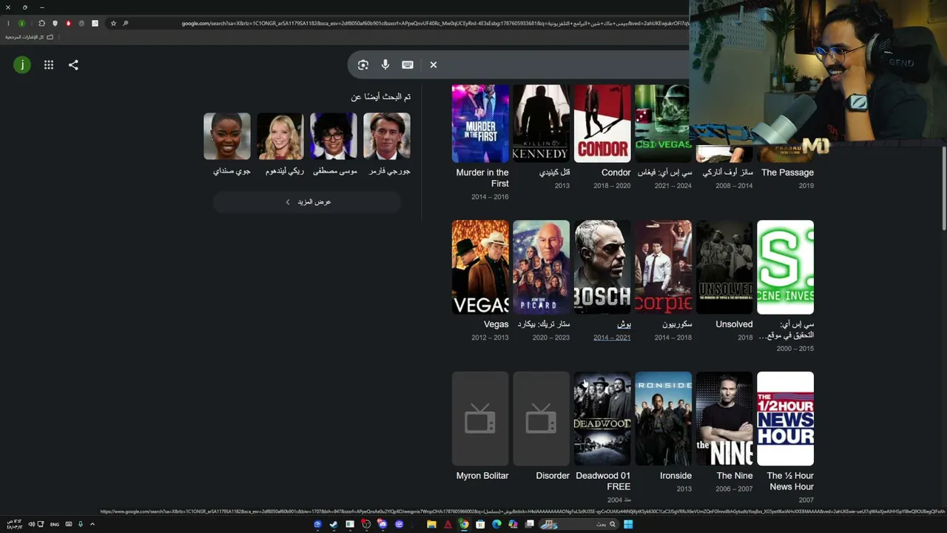Image resolution: width=947 pixels, height=533 pixels.
Task: Click 'Deadwood 01 FREE' title text
Action: click(603, 481)
